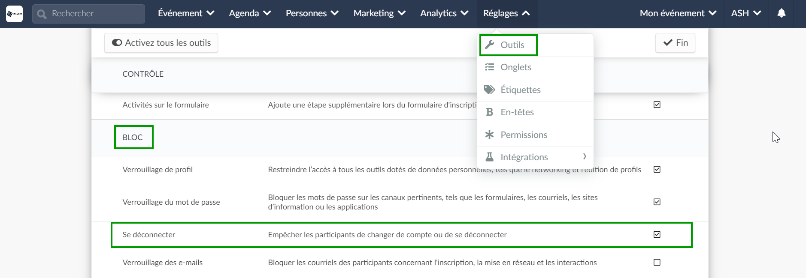
Task: Click the asterisk icon beside Permissions
Action: pos(489,135)
